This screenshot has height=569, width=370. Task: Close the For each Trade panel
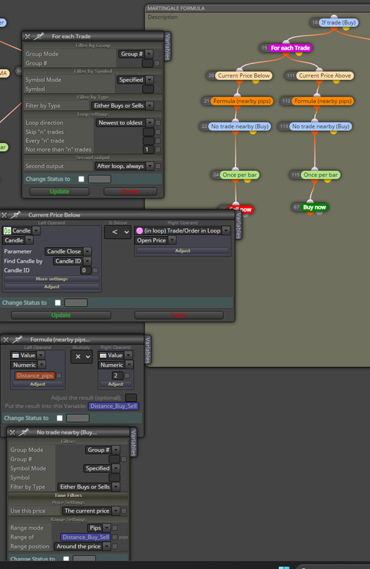[x=28, y=36]
